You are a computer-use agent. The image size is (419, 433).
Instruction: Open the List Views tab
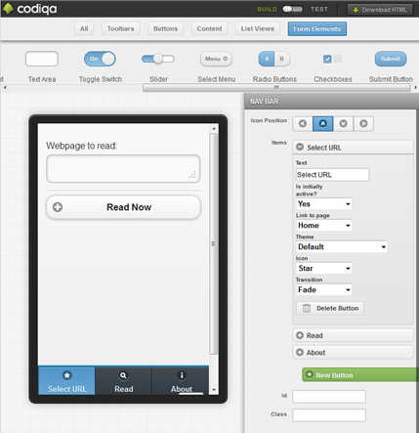click(x=258, y=29)
